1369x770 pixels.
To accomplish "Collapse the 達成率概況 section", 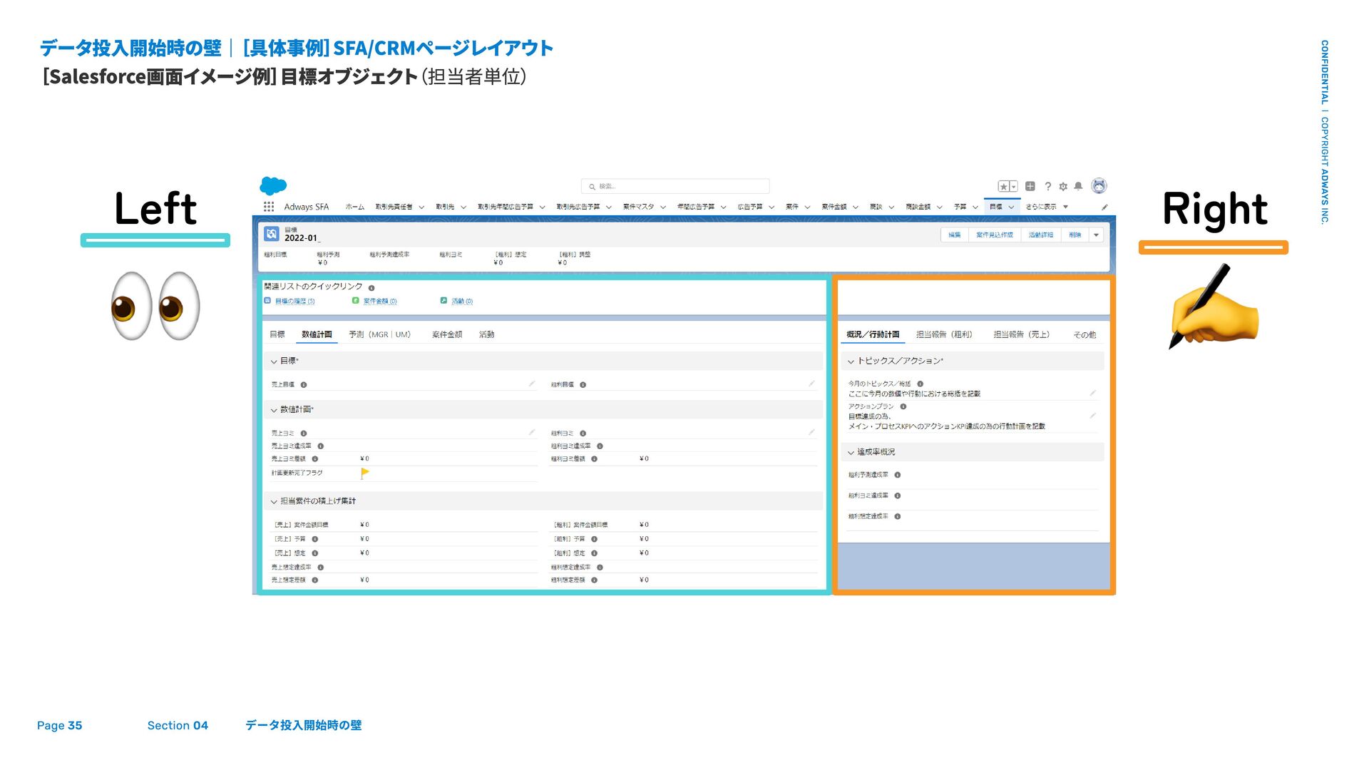I will click(x=851, y=453).
